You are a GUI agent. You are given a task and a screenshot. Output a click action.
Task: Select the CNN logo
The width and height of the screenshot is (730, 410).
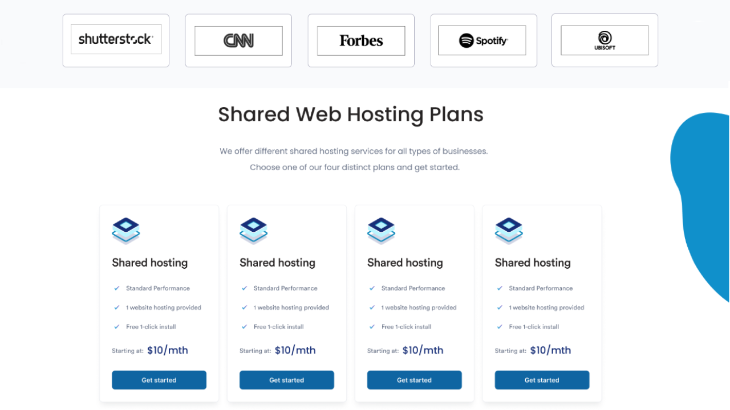238,40
